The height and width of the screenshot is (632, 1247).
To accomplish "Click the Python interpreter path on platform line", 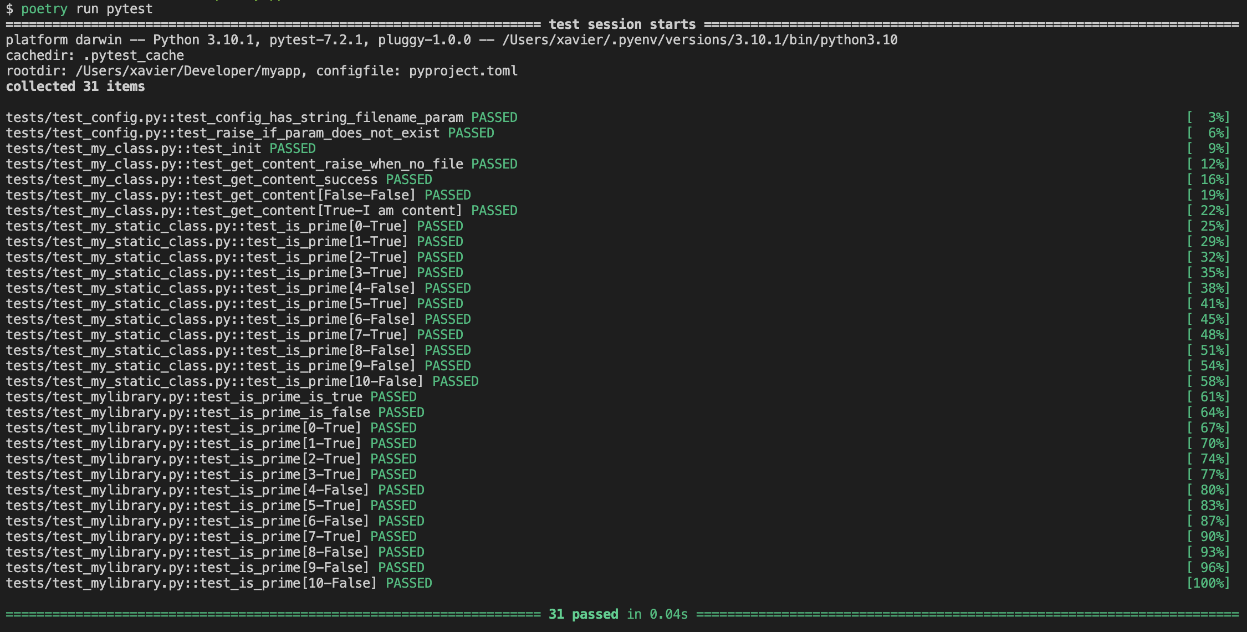I will click(x=699, y=40).
